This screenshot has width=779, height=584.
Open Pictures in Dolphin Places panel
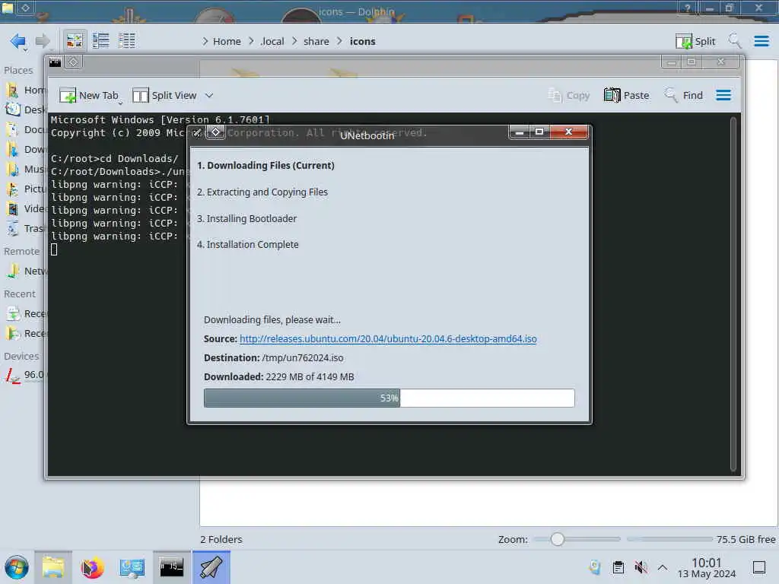[x=25, y=189]
